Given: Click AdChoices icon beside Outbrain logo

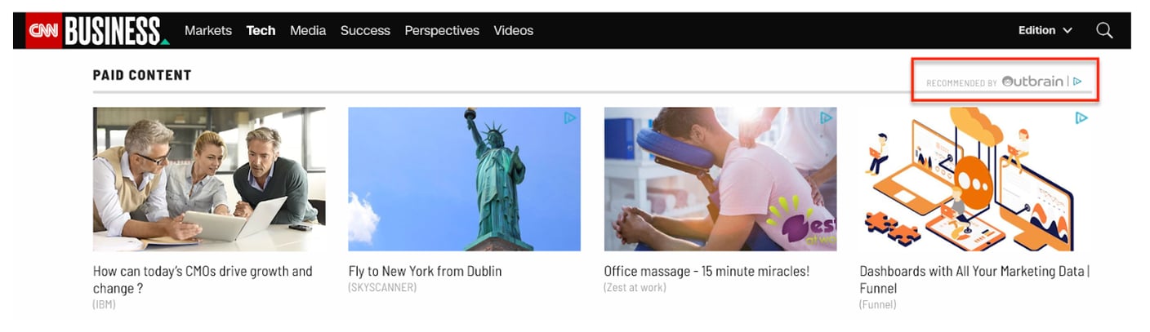Looking at the screenshot, I should (x=1078, y=82).
